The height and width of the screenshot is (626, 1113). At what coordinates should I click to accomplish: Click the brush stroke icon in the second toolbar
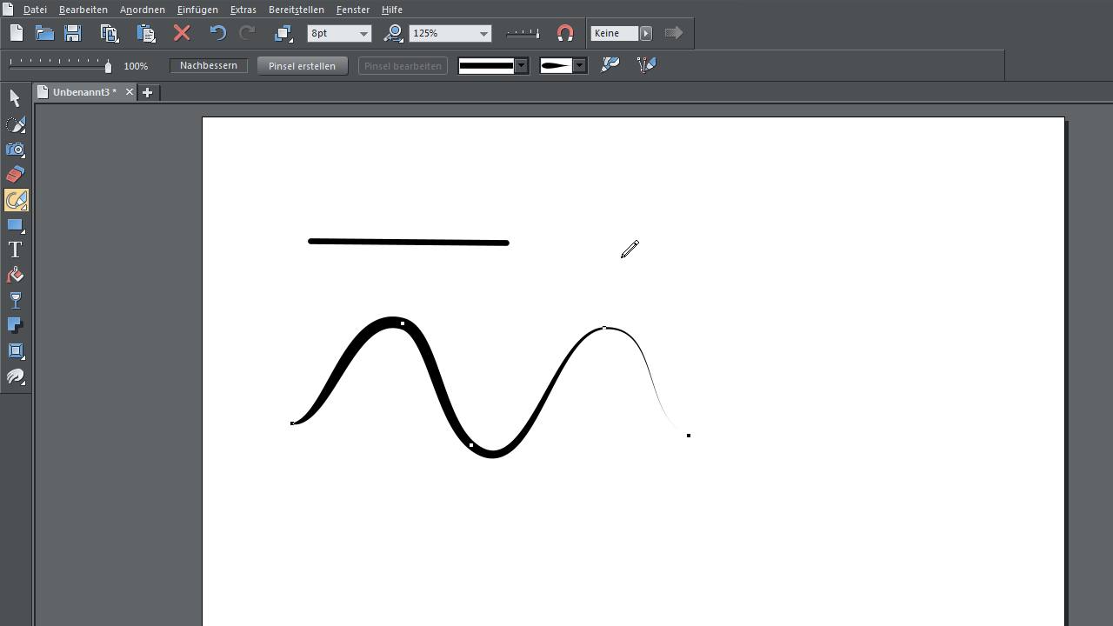[x=610, y=64]
